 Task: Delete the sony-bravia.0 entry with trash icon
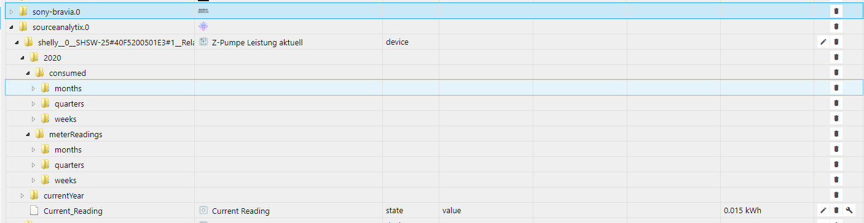pos(836,11)
